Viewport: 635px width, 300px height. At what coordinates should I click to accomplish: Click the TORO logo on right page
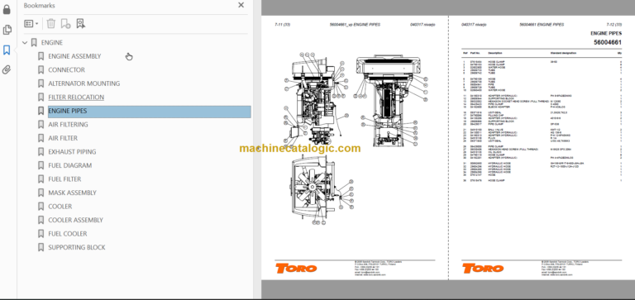483,268
